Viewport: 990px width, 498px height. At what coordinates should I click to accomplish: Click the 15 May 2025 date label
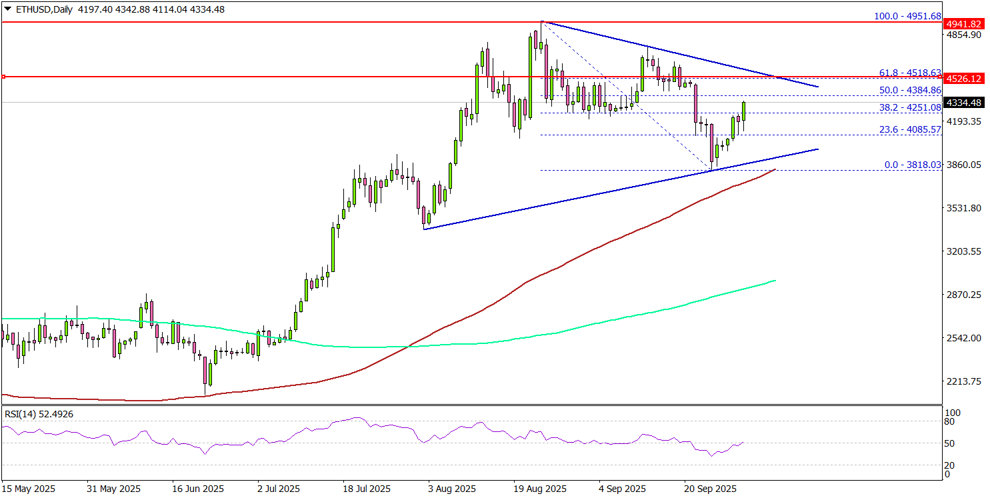[30, 488]
